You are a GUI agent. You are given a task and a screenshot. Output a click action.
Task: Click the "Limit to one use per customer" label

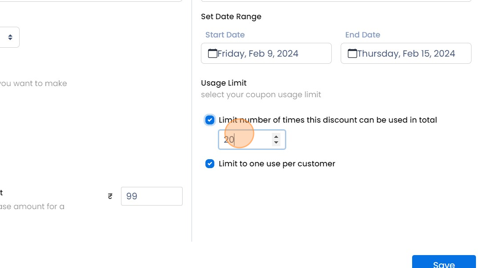(277, 164)
